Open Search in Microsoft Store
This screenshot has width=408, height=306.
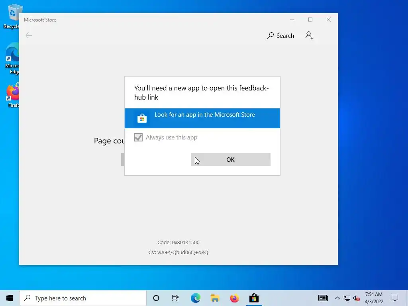pos(280,35)
